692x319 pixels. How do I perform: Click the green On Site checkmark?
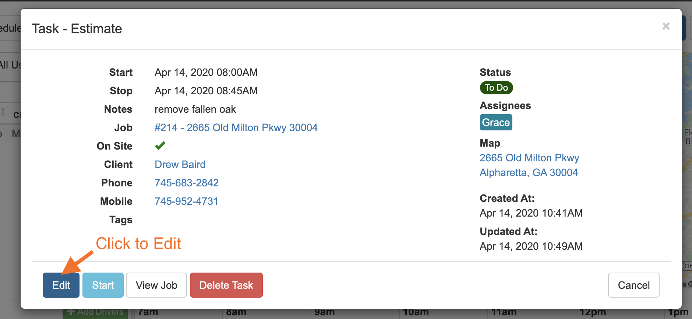point(160,146)
